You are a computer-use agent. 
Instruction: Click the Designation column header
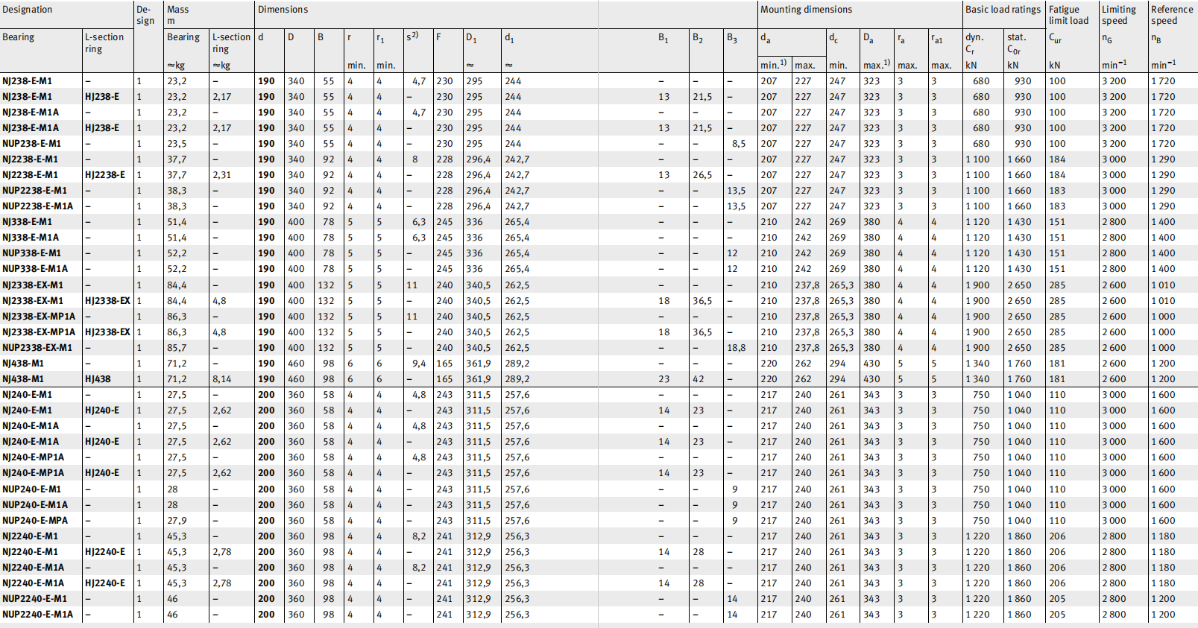coord(28,10)
